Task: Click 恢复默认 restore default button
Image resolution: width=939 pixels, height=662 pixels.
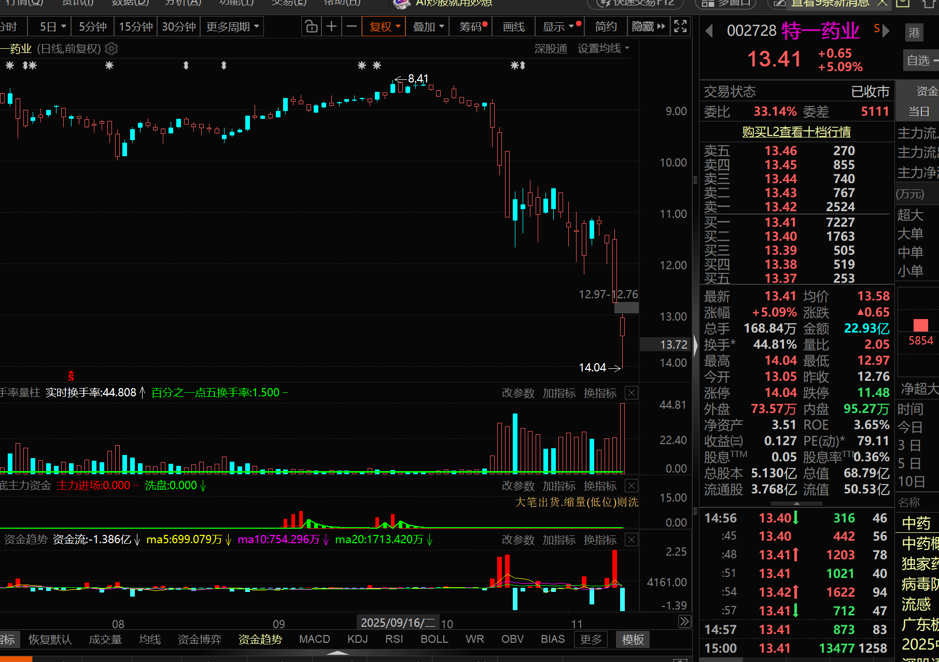Action: [x=50, y=639]
